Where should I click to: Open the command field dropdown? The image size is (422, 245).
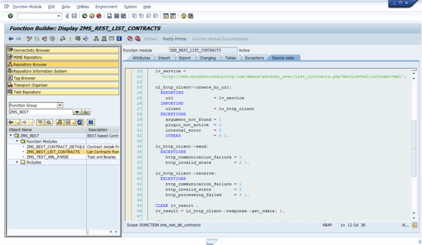[x=58, y=16]
